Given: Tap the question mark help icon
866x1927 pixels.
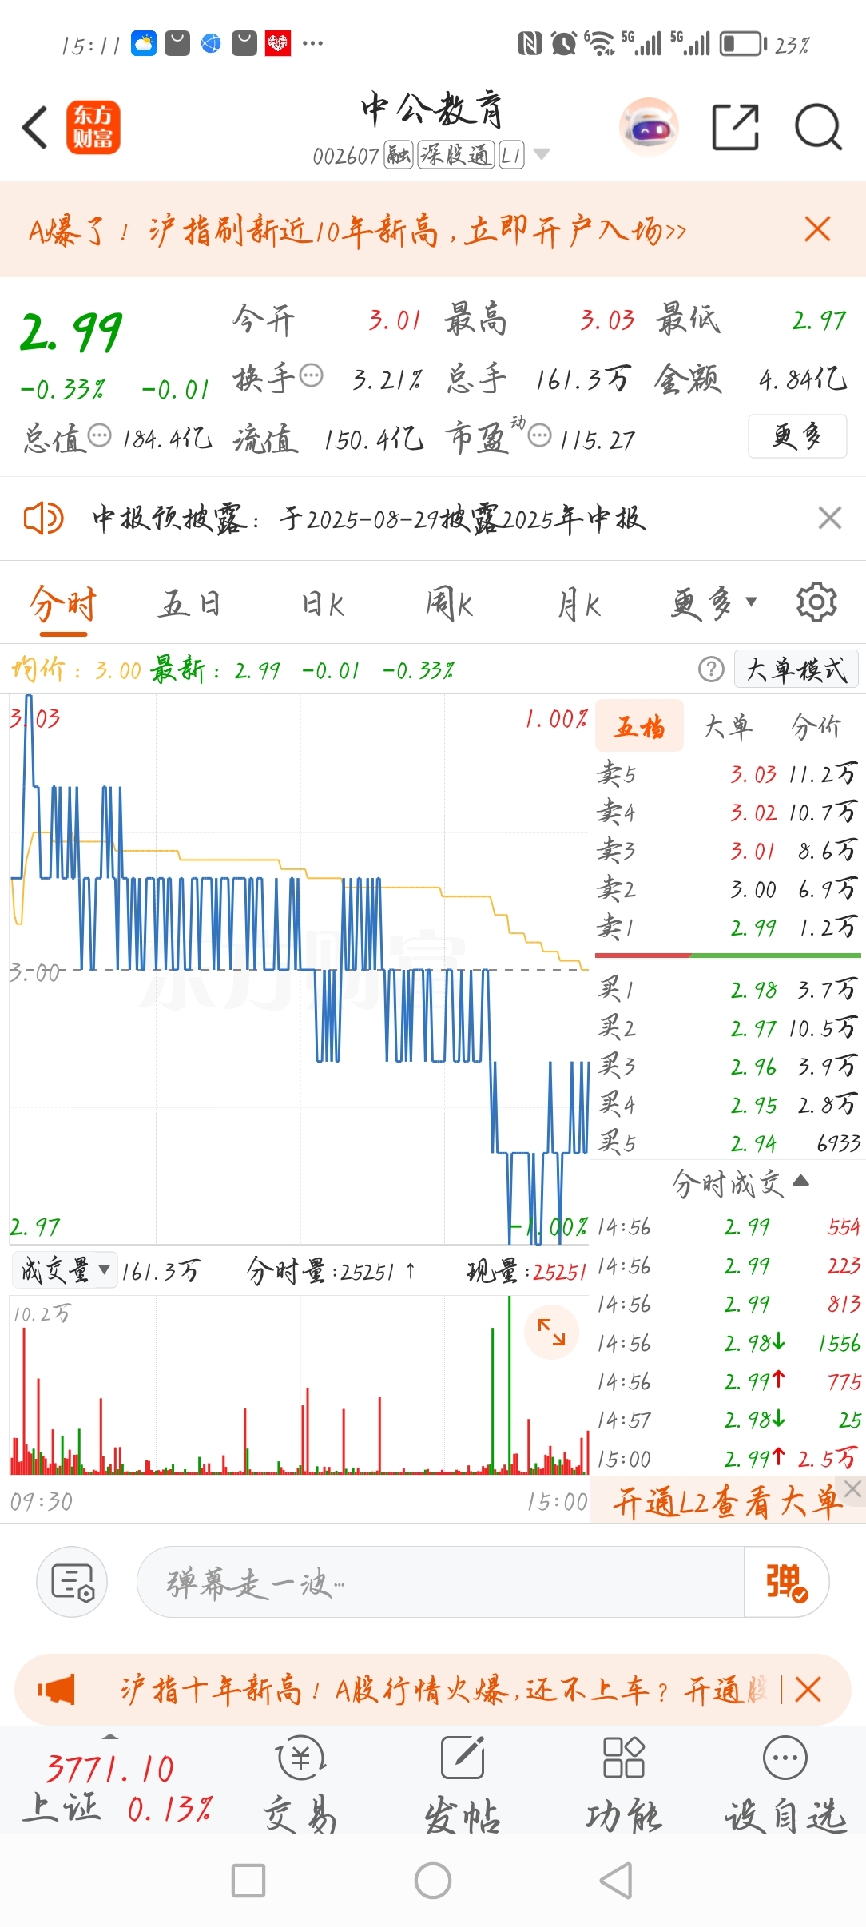Looking at the screenshot, I should pyautogui.click(x=711, y=669).
